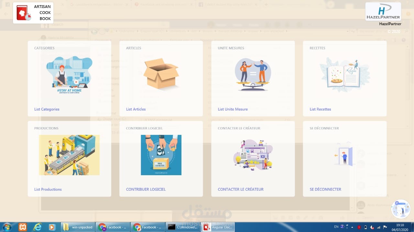Switch to the second Facebook Chrome window
The width and height of the screenshot is (414, 232).
148,227
